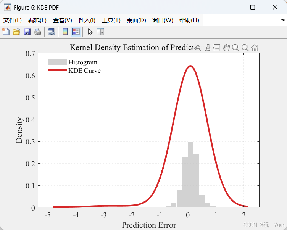The image size is (287, 230).
Task: Maximize the Figure 6 window
Action: pos(253,7)
